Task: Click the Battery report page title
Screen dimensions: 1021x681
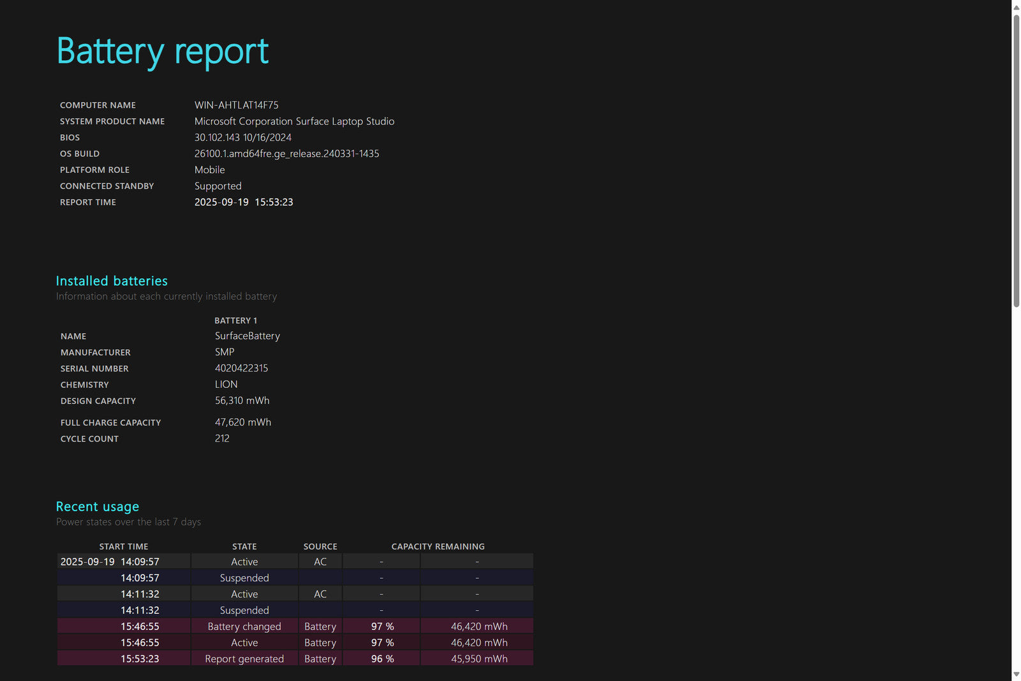Action: [x=163, y=51]
